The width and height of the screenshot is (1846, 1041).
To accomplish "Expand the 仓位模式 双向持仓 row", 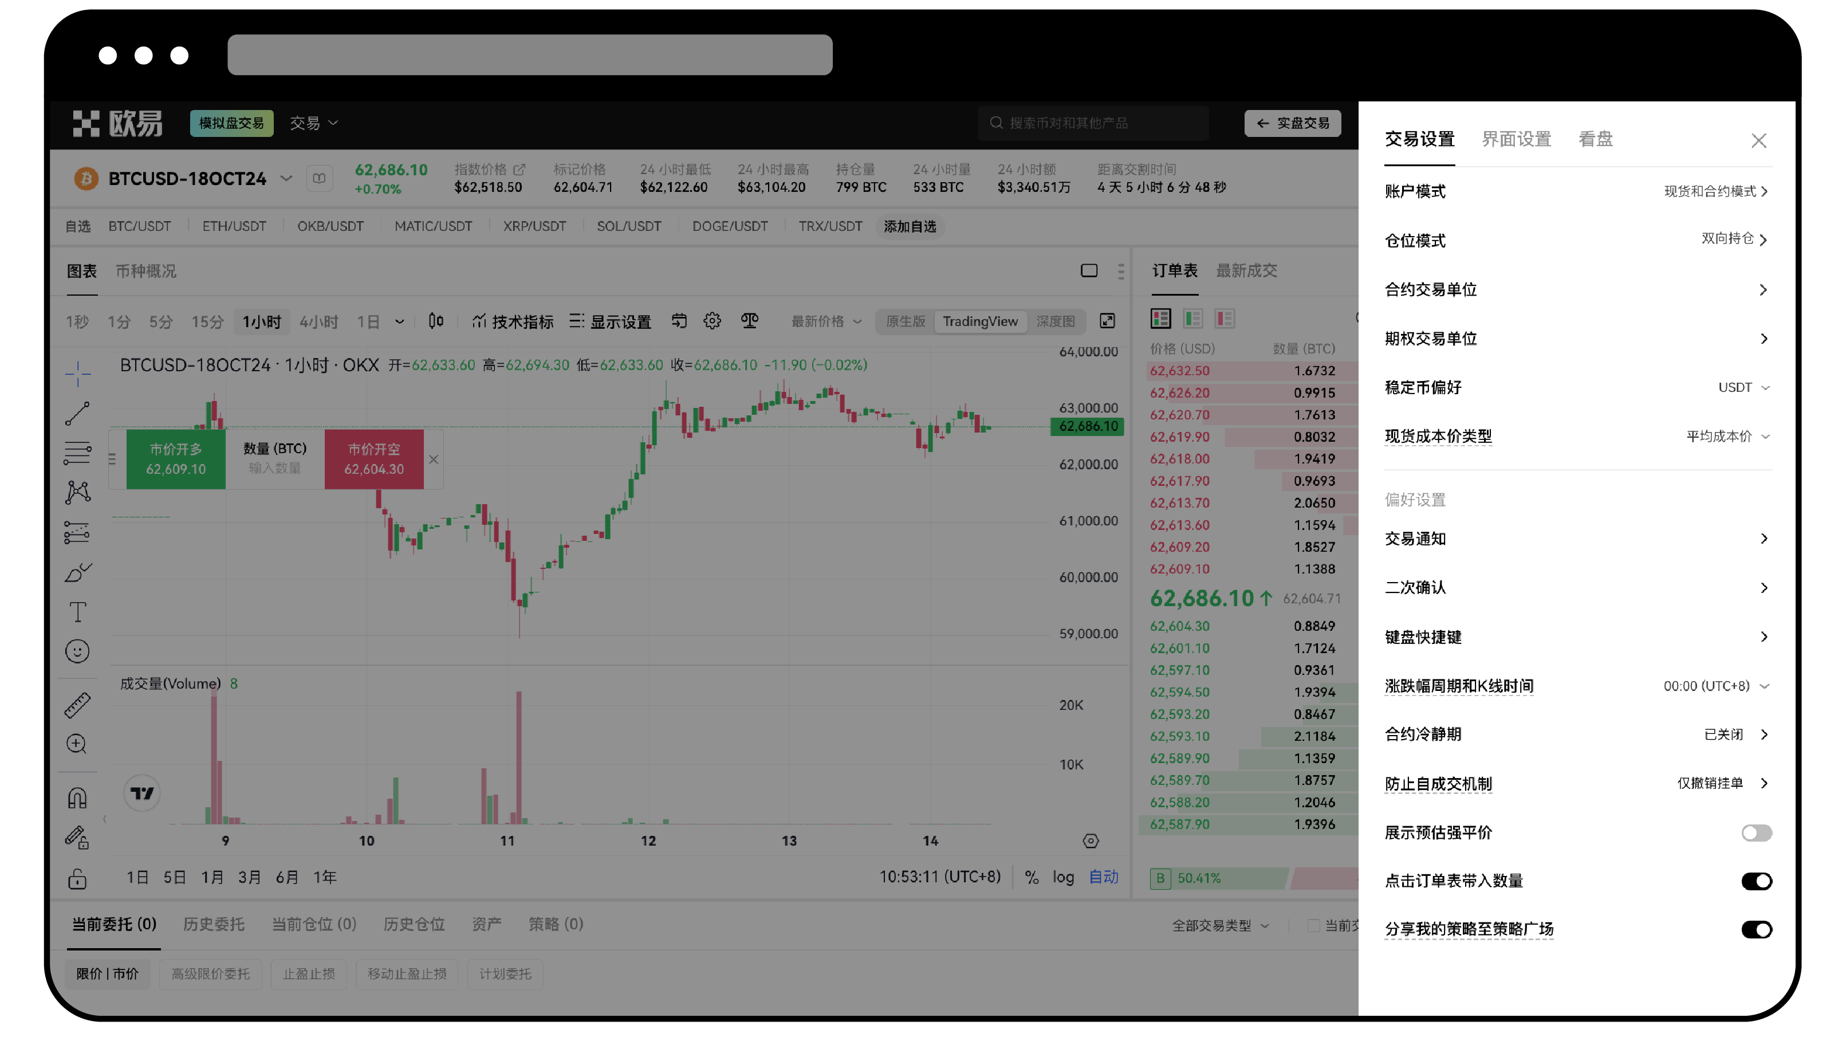I will click(x=1578, y=240).
